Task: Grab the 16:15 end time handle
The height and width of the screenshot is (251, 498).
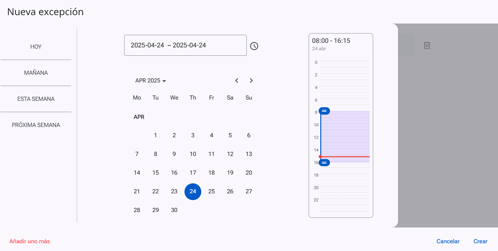Action: pyautogui.click(x=324, y=163)
